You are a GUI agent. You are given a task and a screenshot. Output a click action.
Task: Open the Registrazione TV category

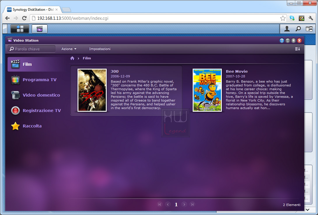(x=36, y=110)
